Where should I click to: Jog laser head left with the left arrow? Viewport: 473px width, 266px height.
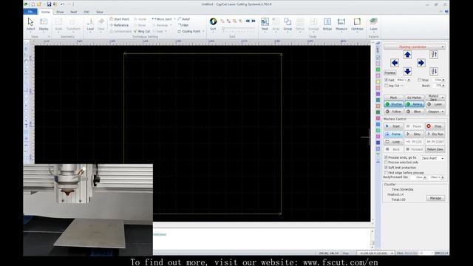[395, 63]
